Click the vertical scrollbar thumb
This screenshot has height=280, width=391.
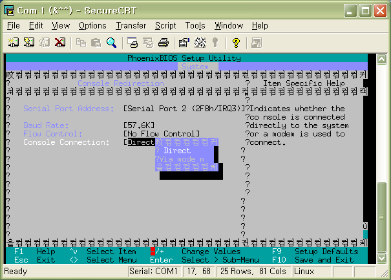point(381,217)
